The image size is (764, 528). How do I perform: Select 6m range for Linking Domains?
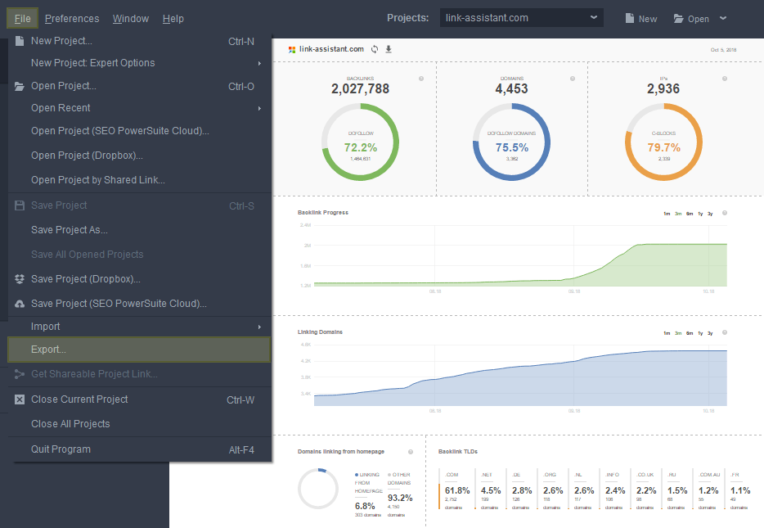coord(690,333)
